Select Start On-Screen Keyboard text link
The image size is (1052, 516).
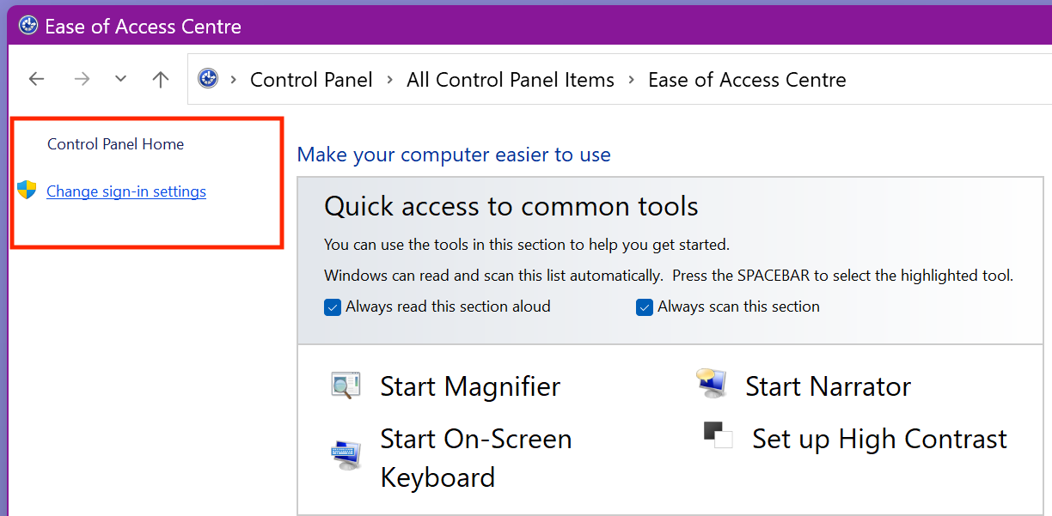coord(475,439)
